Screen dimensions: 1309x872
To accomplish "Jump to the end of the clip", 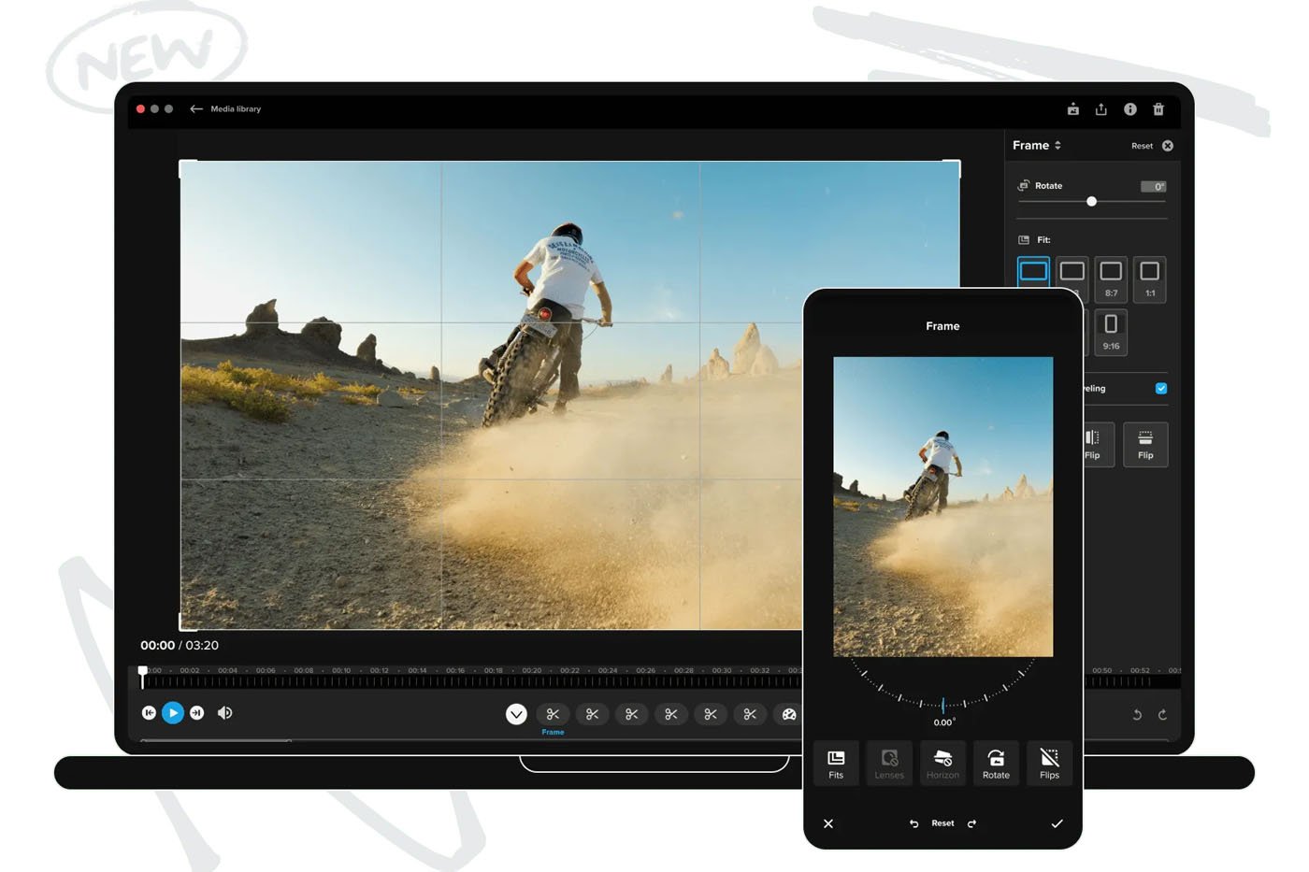I will pyautogui.click(x=197, y=713).
